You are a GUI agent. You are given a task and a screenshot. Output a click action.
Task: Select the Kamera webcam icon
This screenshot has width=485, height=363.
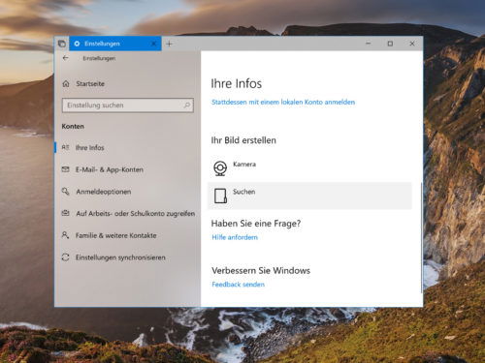pyautogui.click(x=220, y=168)
